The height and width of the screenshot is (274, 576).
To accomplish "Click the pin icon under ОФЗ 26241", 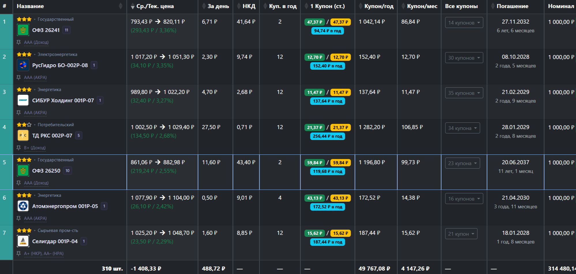I will pyautogui.click(x=19, y=42).
